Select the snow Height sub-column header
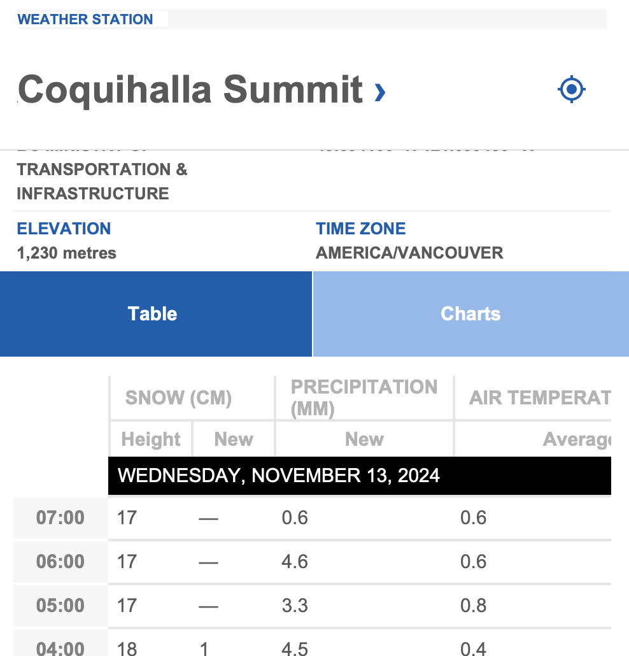Image resolution: width=629 pixels, height=656 pixels. click(x=150, y=439)
